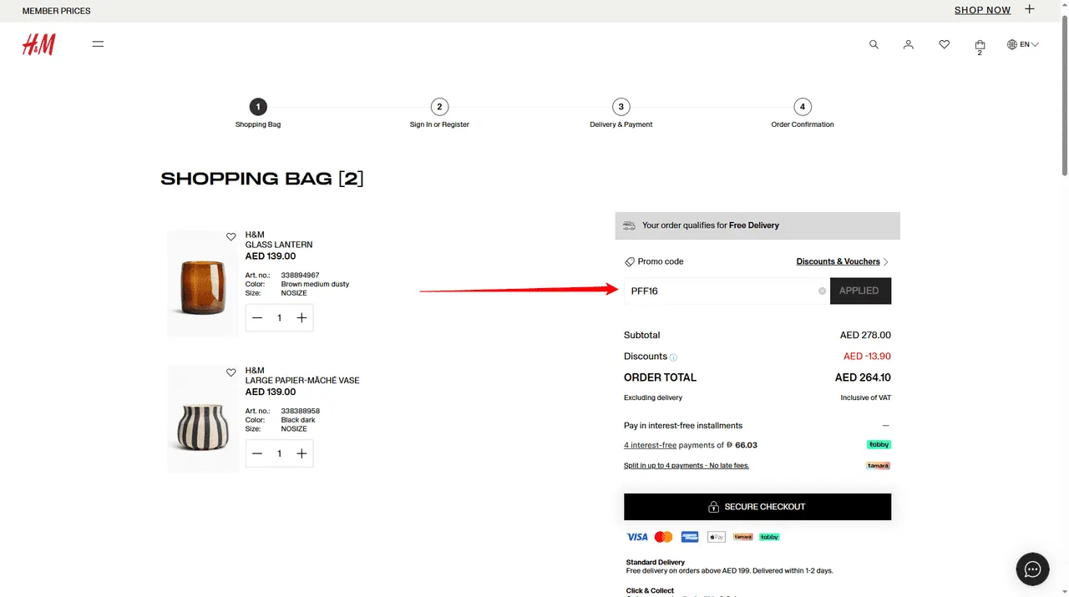Click the ORDER TOTAL amount AED 264.10
1069x597 pixels.
[863, 377]
